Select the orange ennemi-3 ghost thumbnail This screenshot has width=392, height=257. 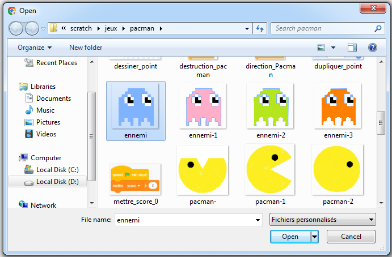(x=338, y=106)
